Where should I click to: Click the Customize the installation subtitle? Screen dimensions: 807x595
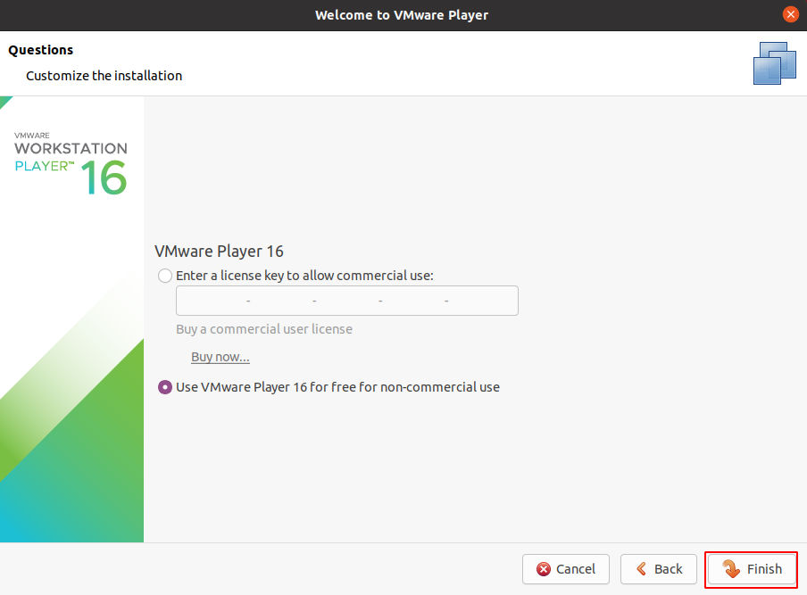pyautogui.click(x=104, y=76)
